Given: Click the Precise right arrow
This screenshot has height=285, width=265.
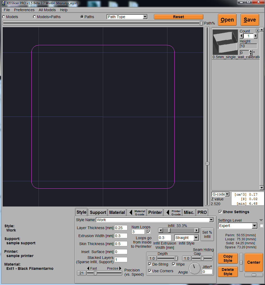Looking at the screenshot, I should click(120, 269).
